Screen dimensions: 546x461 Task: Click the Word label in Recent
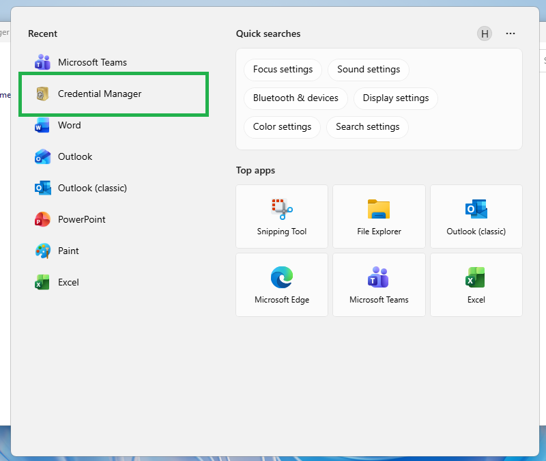[x=70, y=125]
